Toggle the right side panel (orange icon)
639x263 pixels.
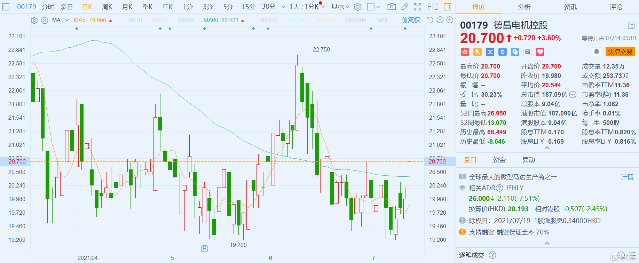click(448, 7)
